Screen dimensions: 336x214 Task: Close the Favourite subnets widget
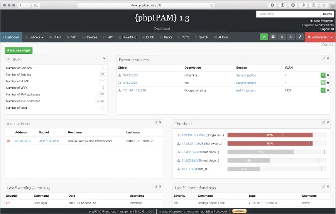click(328, 58)
